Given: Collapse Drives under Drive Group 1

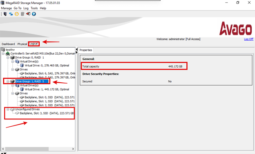Looking at the screenshot, I should (x=13, y=93).
